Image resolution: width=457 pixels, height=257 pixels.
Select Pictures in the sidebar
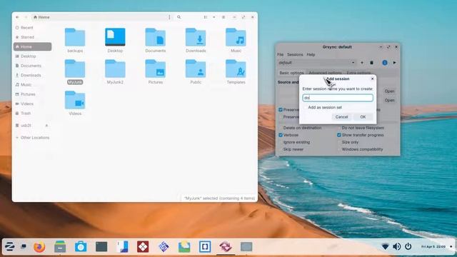coord(32,94)
